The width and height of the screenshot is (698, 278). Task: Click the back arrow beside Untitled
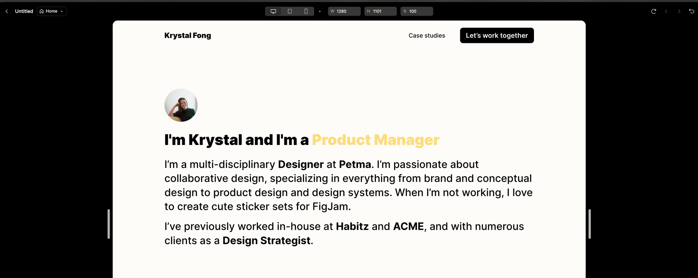(7, 11)
